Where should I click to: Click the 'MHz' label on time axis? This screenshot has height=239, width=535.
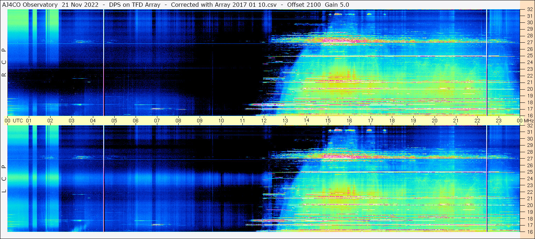point(529,121)
